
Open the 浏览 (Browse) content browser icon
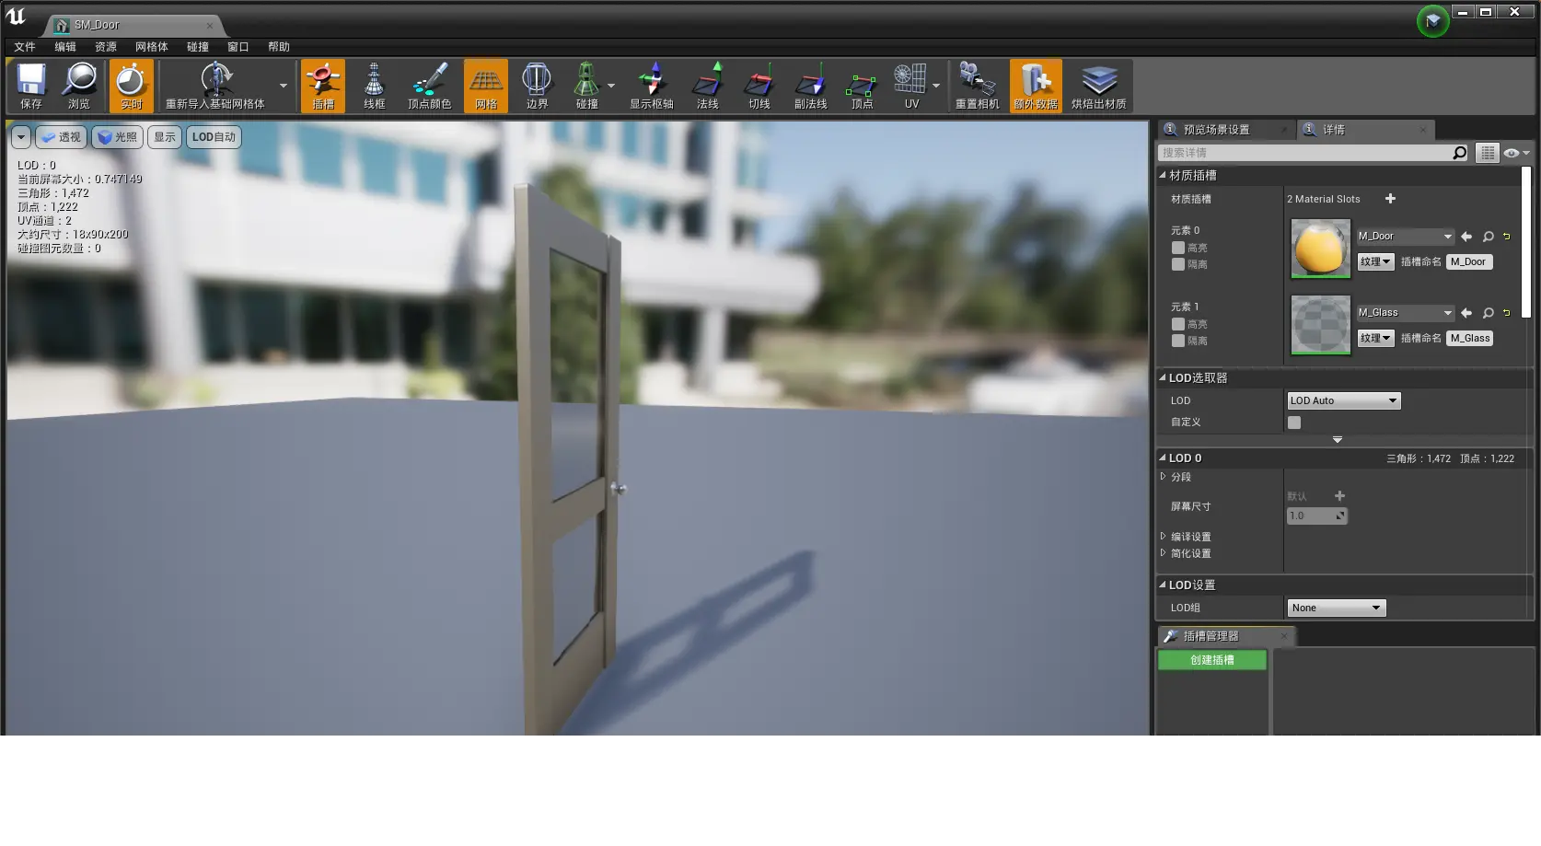point(79,87)
